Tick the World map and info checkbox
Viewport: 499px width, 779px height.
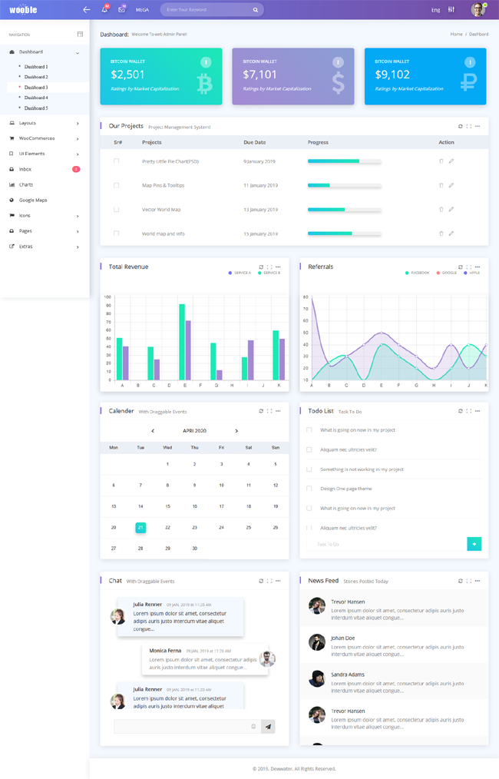tap(116, 234)
